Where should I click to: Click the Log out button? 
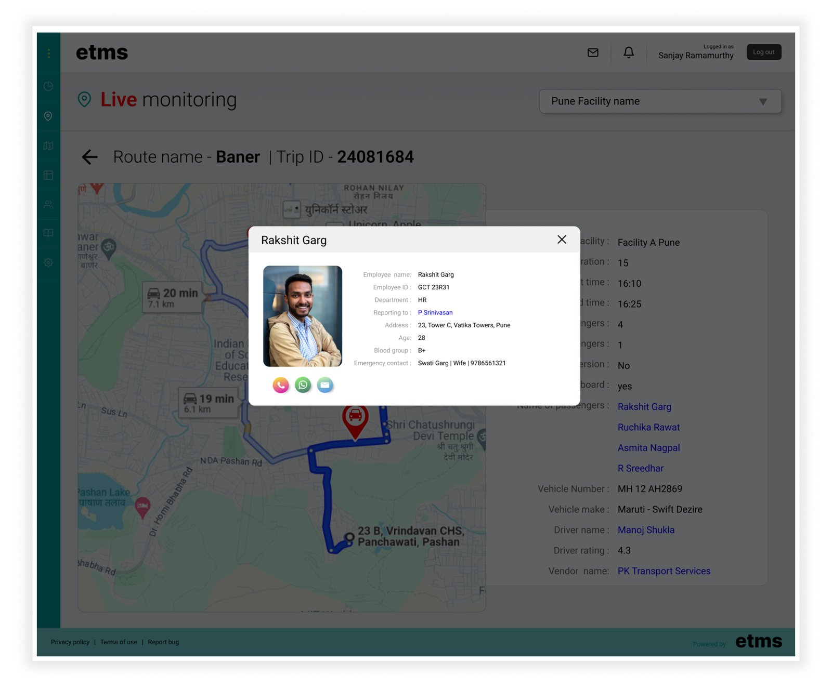coord(763,52)
